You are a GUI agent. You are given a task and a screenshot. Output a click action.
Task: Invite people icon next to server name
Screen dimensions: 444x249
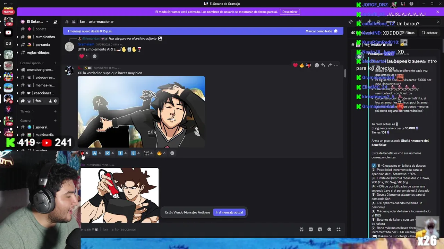[x=55, y=21]
